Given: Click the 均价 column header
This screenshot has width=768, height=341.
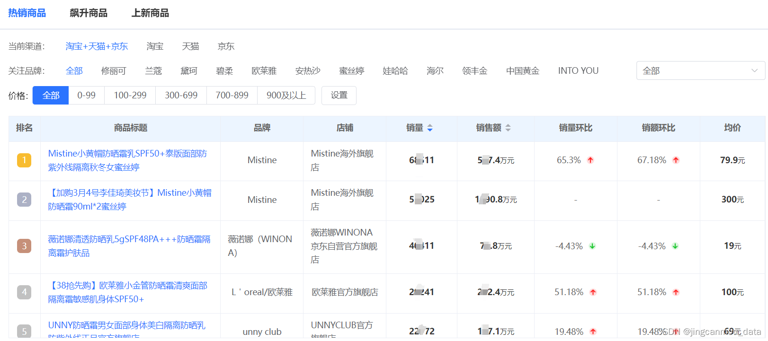Looking at the screenshot, I should click(x=732, y=128).
